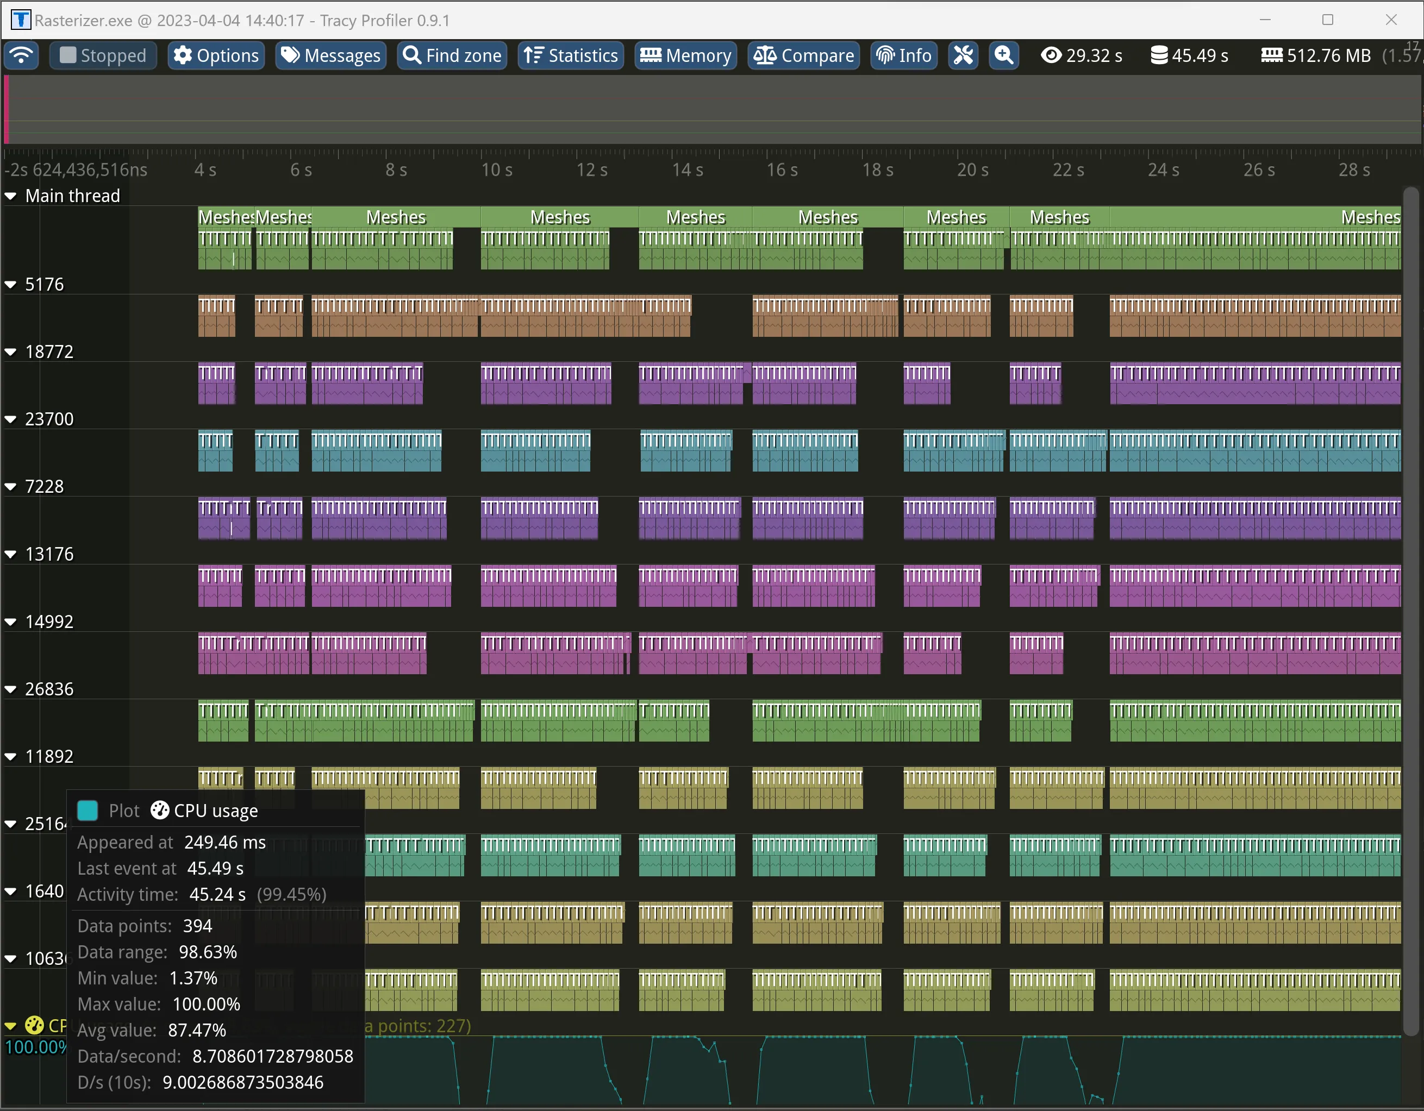Click thread label 26836

(x=49, y=689)
